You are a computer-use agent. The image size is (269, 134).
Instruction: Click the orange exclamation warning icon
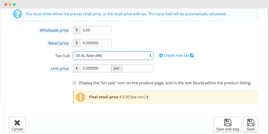pos(80,97)
